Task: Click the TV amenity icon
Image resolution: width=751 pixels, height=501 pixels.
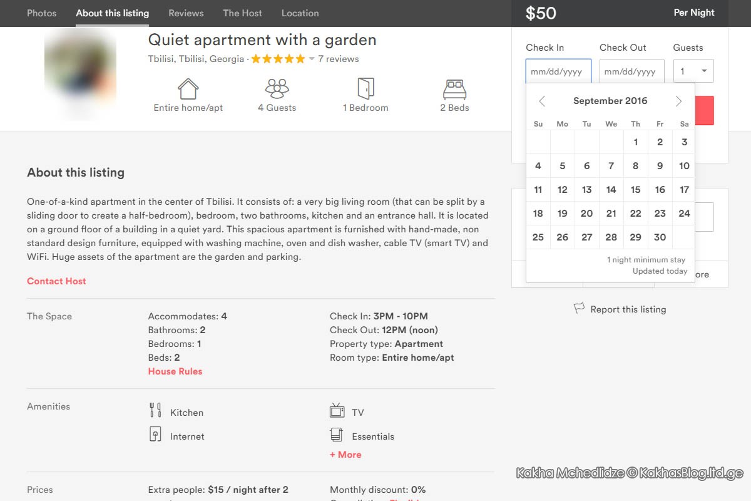Action: [x=337, y=411]
